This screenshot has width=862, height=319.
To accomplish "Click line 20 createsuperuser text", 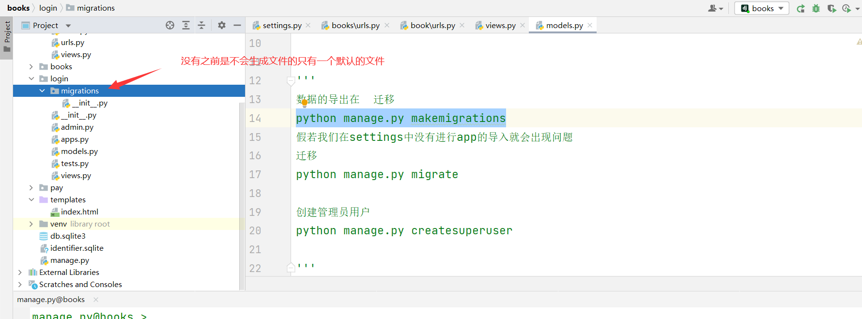I will [x=462, y=230].
